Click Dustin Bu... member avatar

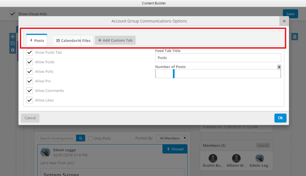point(213,158)
